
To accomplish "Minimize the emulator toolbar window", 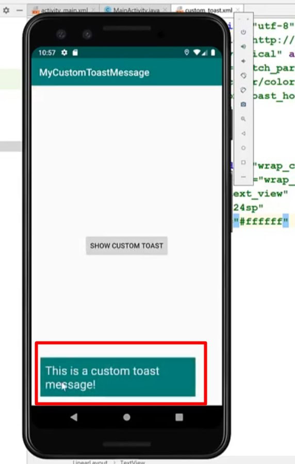I will (x=239, y=19).
